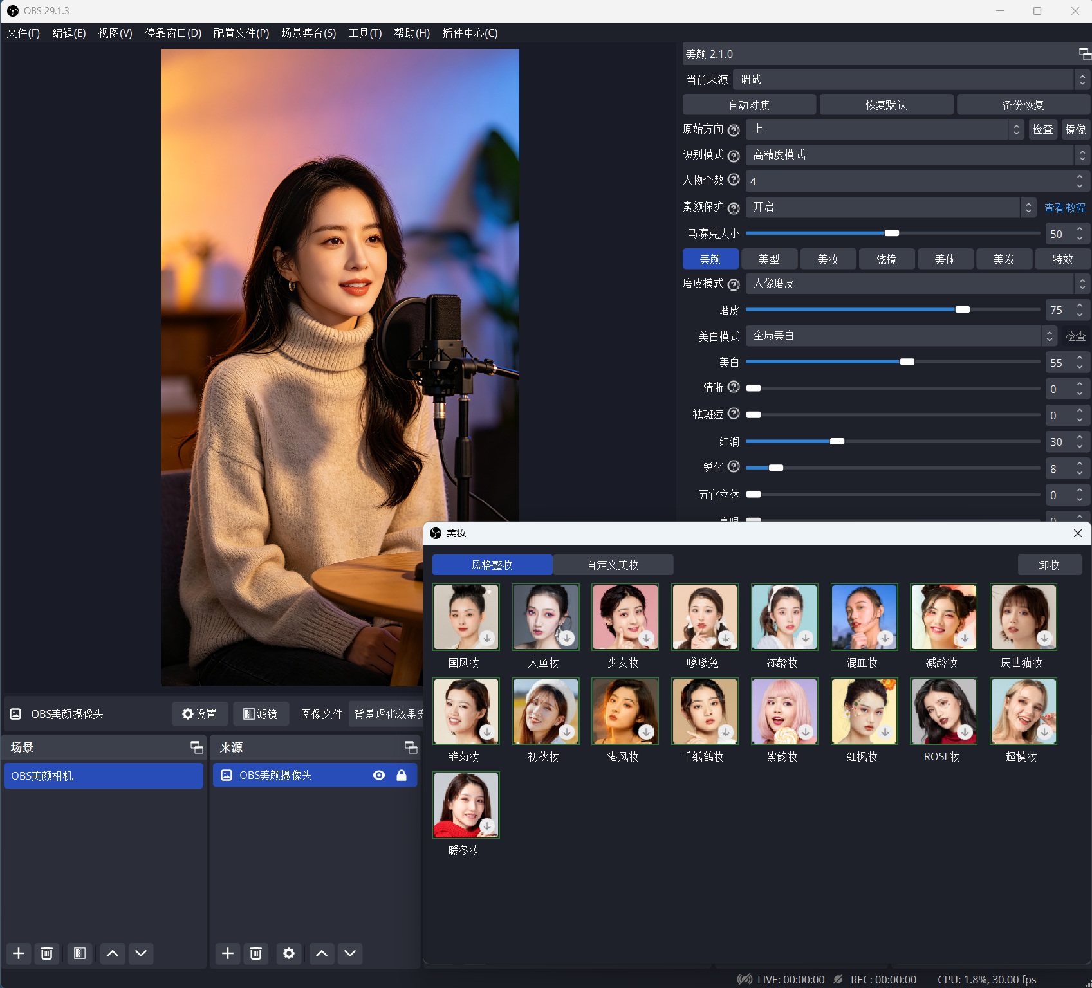Open OBS美颜摄像头 settings via 设置 icon
1092x988 pixels.
[x=199, y=713]
